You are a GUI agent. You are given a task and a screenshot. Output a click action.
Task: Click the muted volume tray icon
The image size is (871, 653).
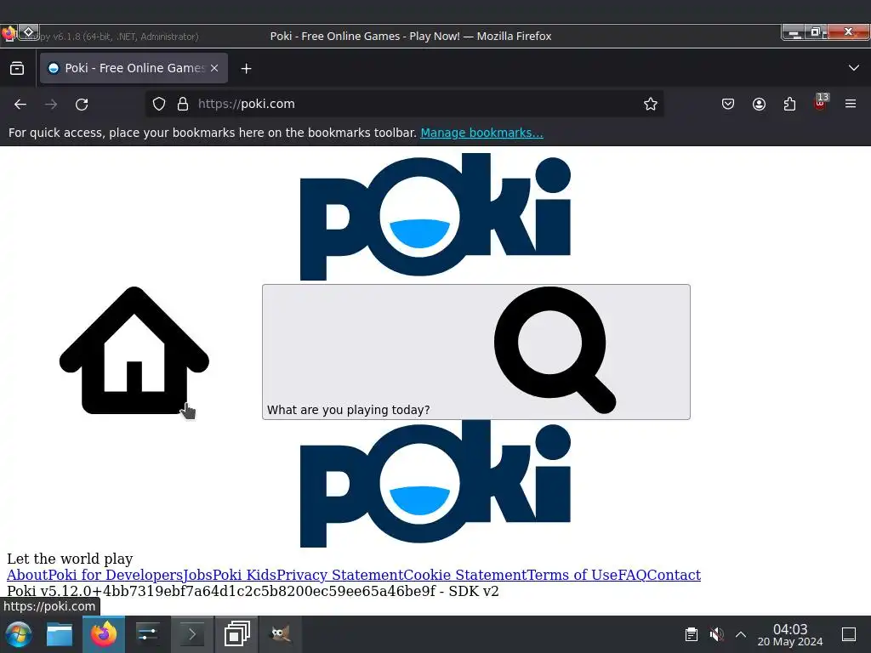tap(716, 634)
